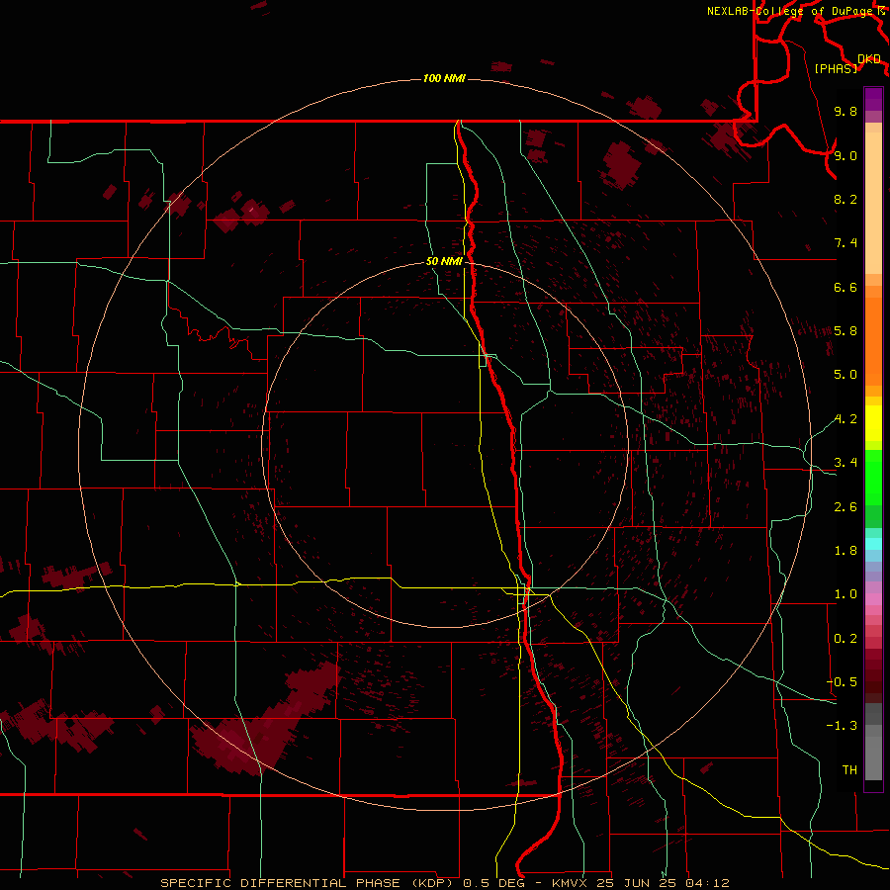Pick the light peach band of color bar
Image resolution: width=890 pixels, height=890 pixels.
[x=873, y=203]
